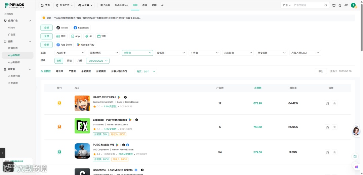Star the PUBG Mobile VN row

tap(334, 152)
